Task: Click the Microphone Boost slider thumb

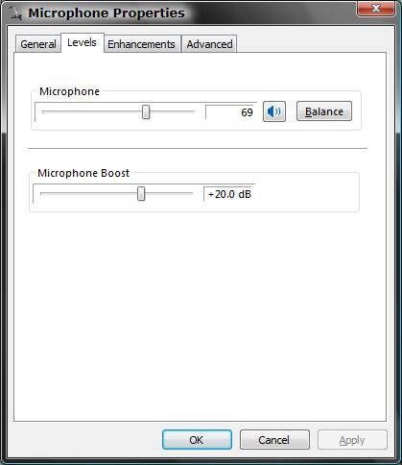Action: pyautogui.click(x=141, y=193)
